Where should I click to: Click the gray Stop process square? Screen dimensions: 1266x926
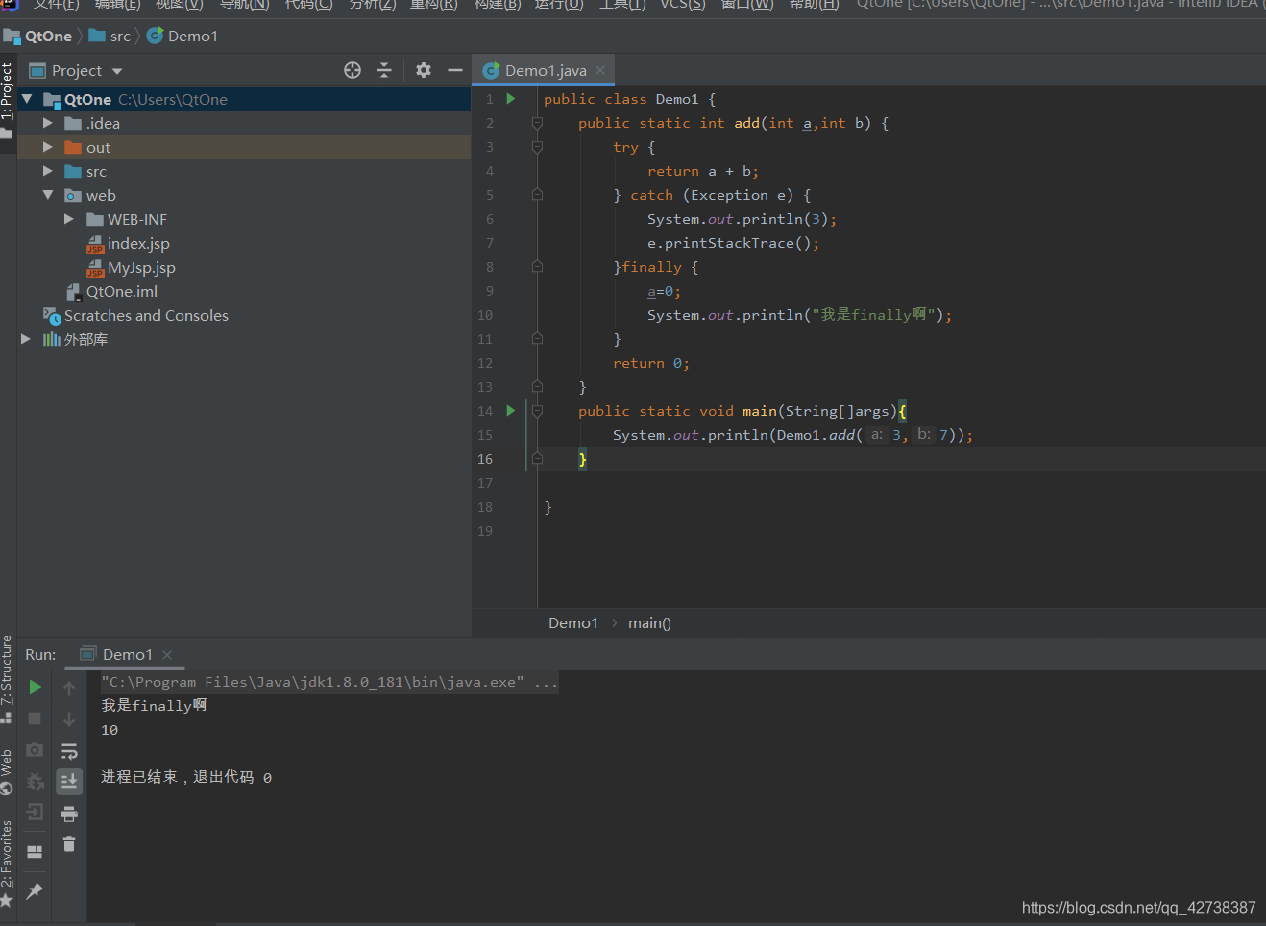pos(35,719)
